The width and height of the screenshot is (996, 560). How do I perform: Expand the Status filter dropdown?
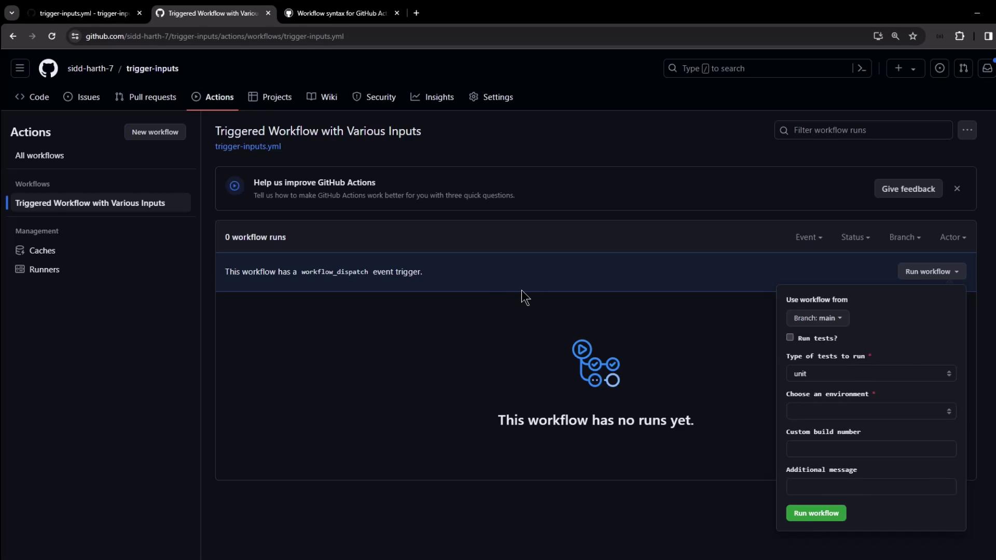tap(855, 237)
